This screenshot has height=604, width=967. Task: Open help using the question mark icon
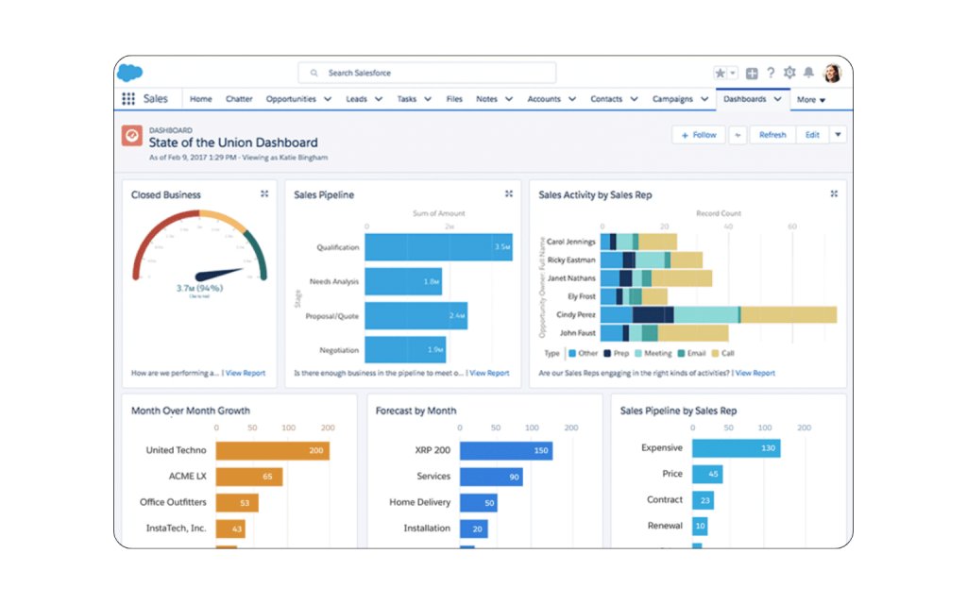tap(771, 73)
